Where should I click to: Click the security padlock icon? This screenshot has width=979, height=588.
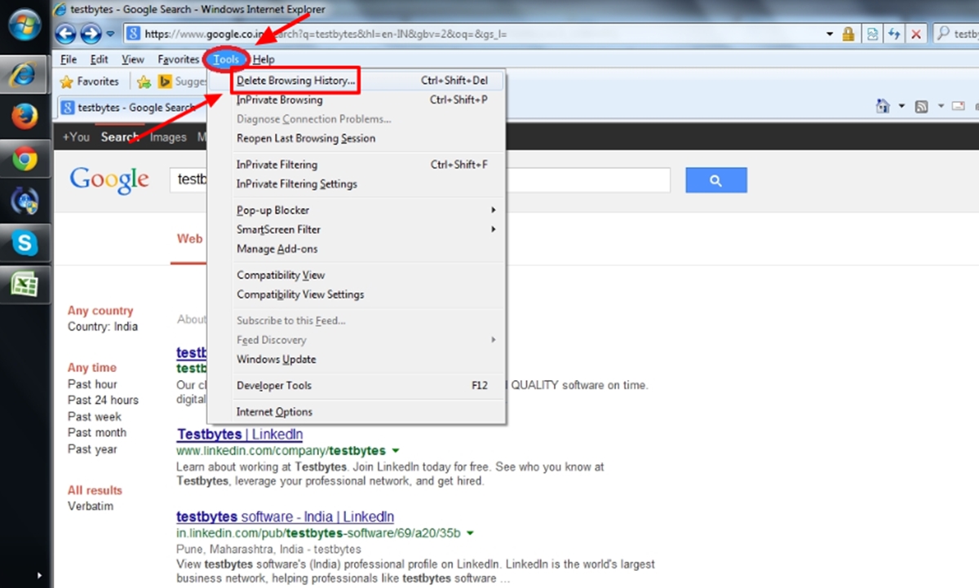point(849,34)
